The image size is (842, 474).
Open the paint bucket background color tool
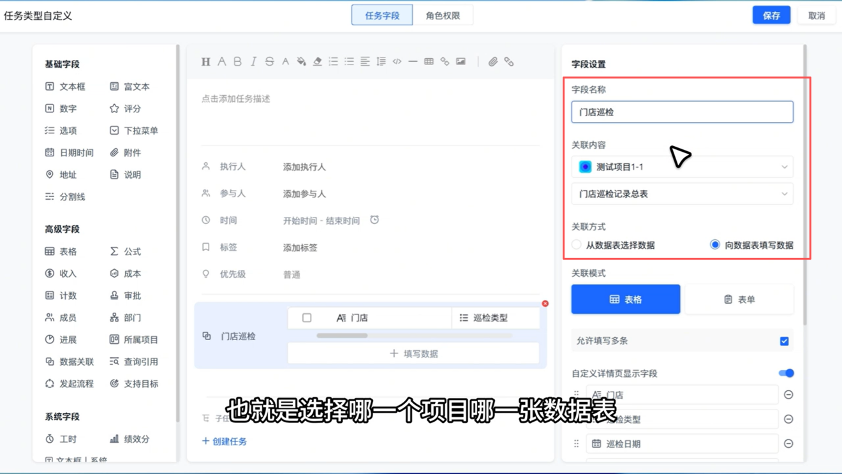point(301,62)
